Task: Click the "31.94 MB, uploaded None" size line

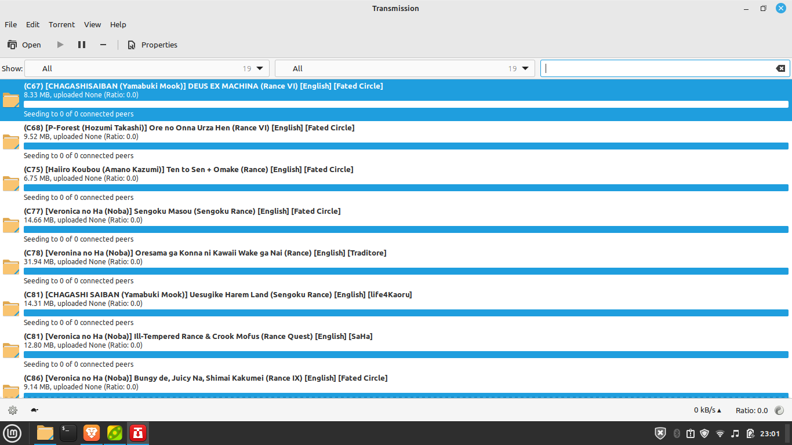Action: pyautogui.click(x=83, y=262)
